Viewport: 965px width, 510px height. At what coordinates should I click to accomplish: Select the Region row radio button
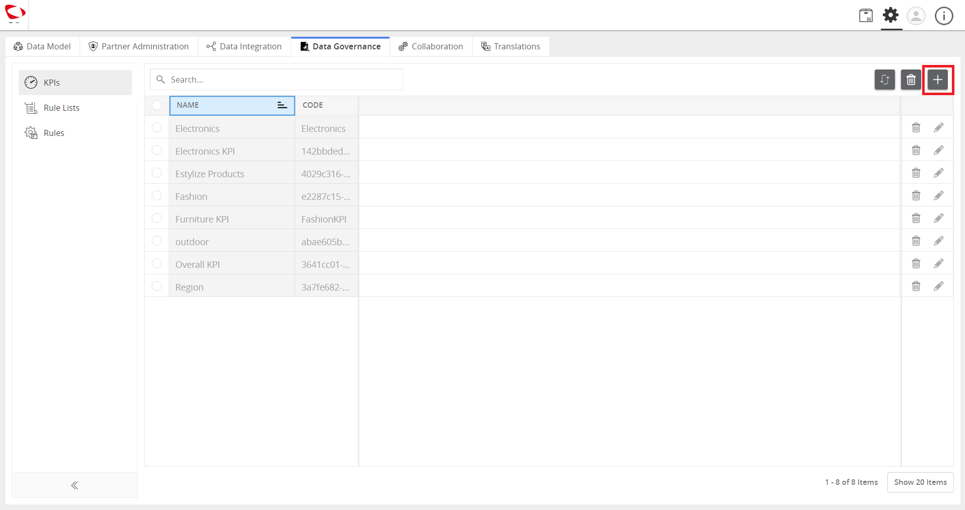tap(157, 286)
